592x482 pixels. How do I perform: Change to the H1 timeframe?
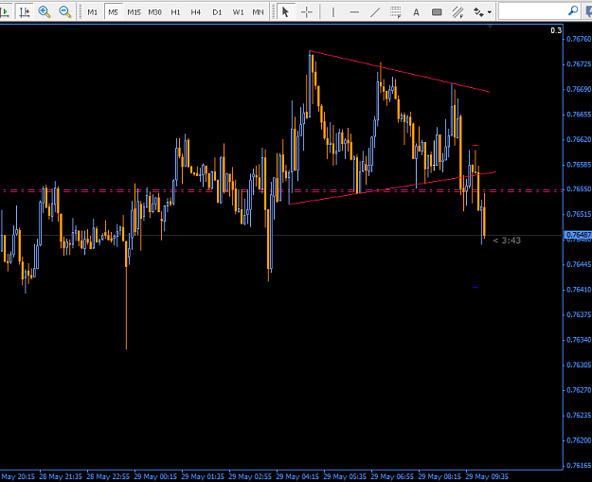[x=175, y=12]
